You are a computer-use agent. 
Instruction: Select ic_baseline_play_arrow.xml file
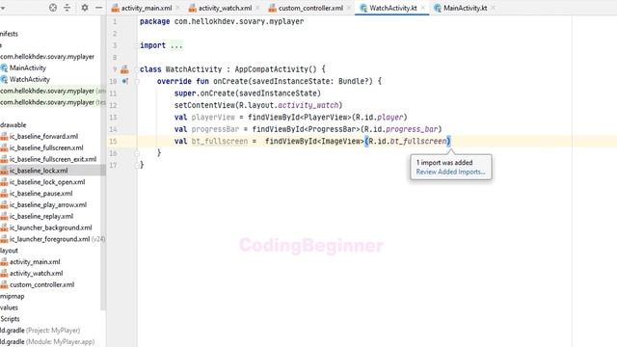[48, 205]
